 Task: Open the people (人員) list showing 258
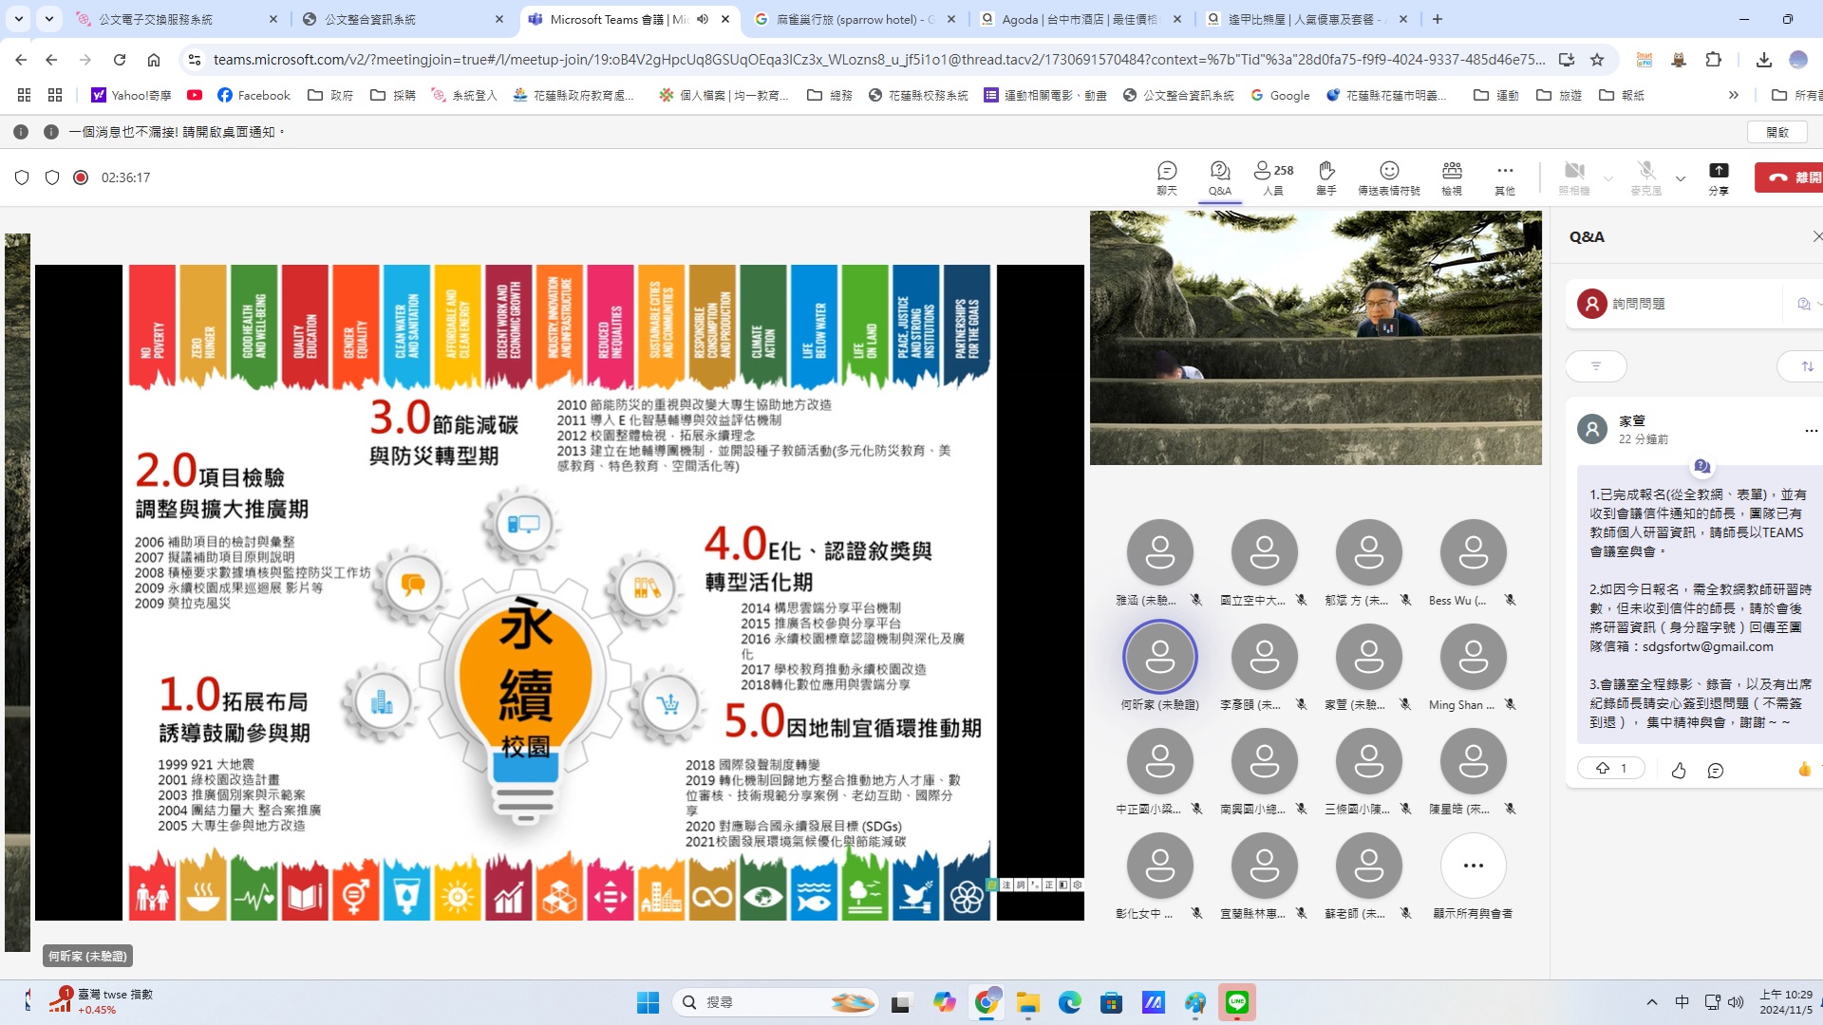pos(1272,177)
